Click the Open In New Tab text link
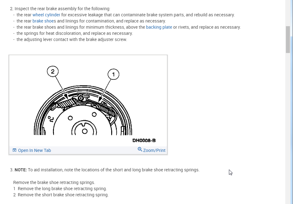The height and width of the screenshot is (204, 293). 35,150
